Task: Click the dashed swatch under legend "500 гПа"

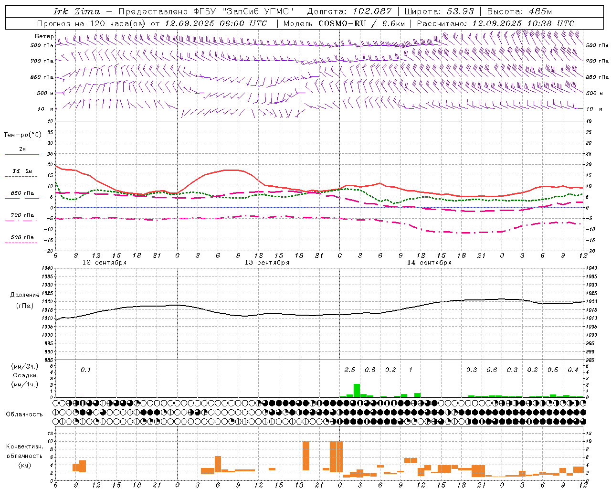Action: (22, 243)
